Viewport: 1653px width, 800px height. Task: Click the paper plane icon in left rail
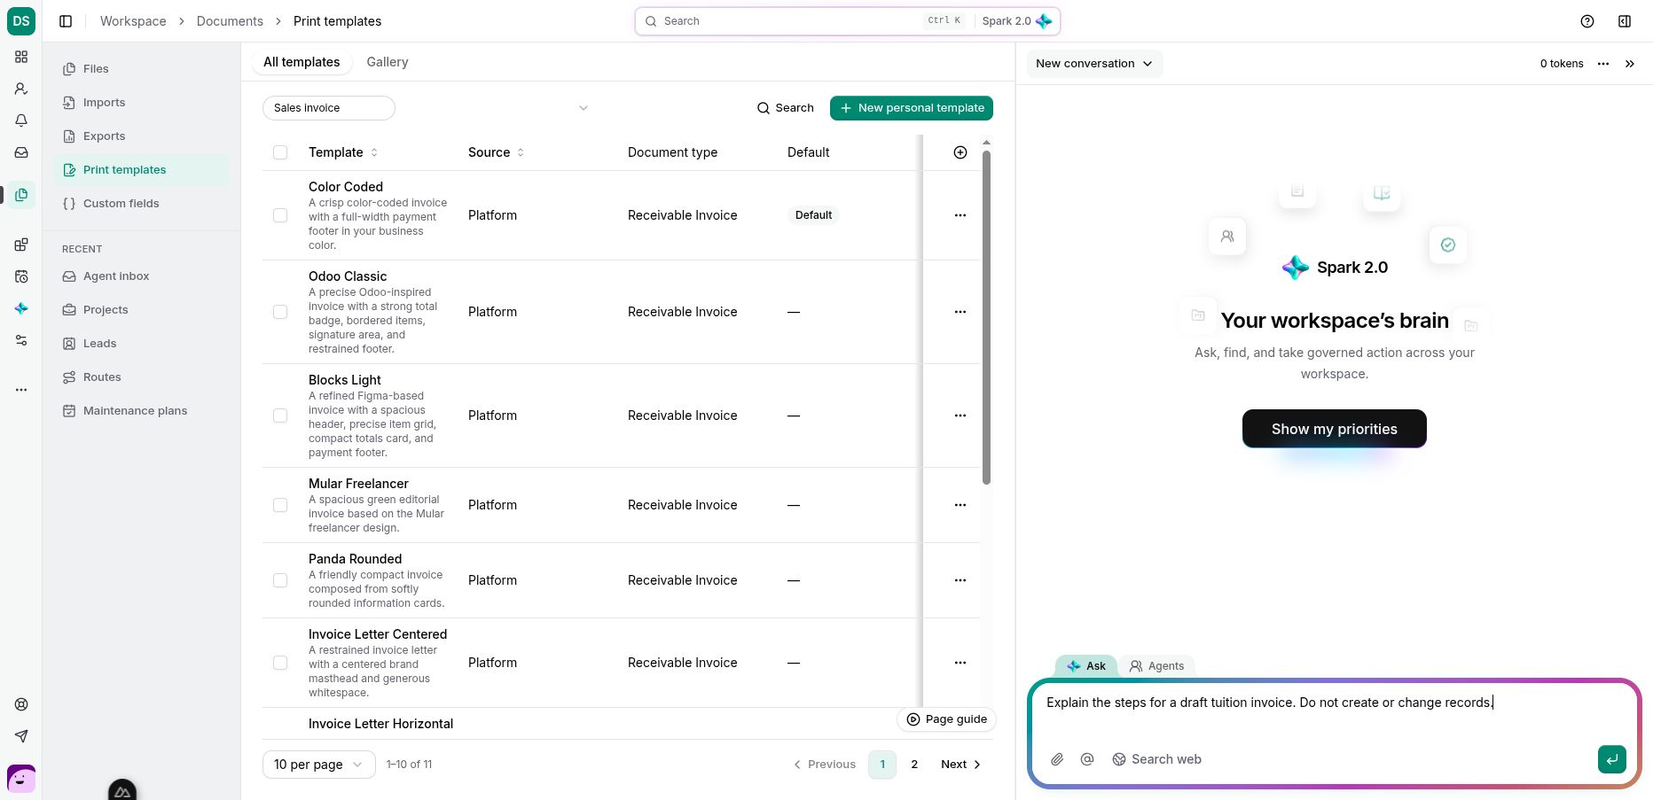click(x=21, y=736)
